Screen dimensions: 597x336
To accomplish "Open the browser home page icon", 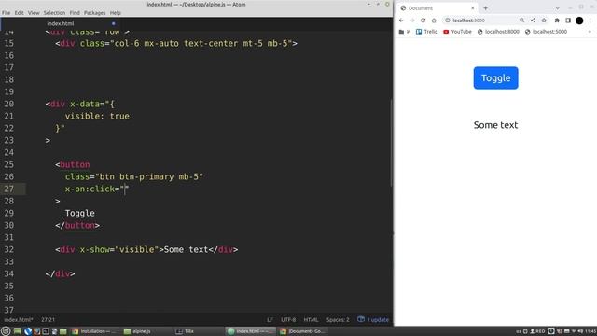I will [x=434, y=21].
